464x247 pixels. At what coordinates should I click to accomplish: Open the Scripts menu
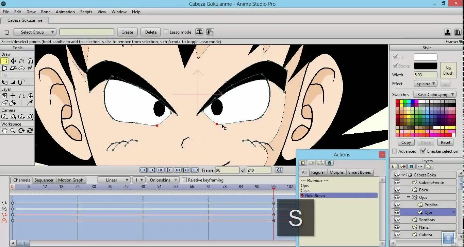tap(86, 12)
